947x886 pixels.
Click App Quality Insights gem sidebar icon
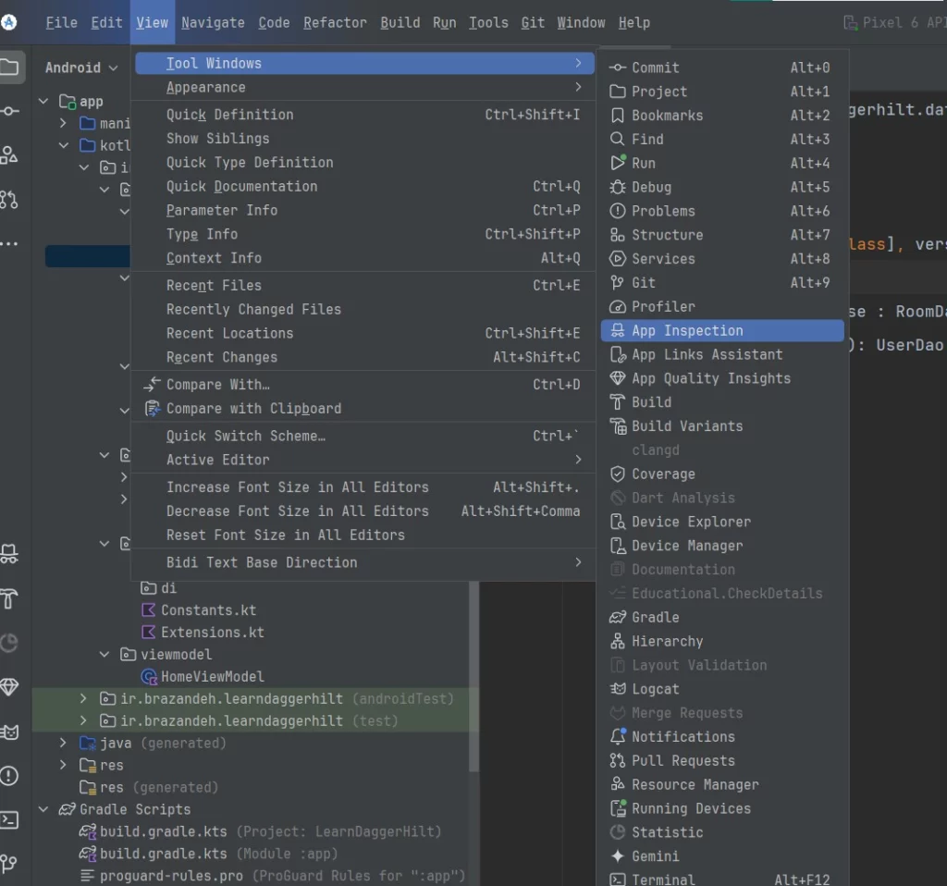(9, 687)
